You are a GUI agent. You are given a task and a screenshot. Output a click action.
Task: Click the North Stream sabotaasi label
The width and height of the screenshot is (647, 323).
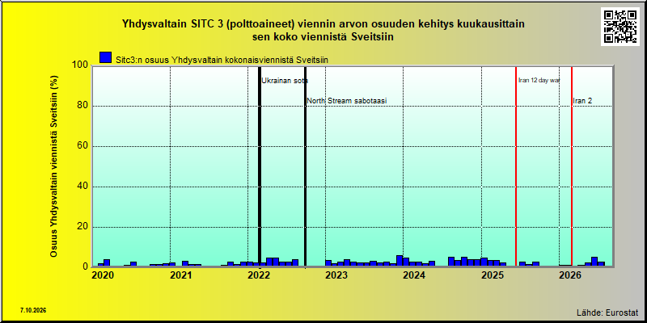[347, 101]
